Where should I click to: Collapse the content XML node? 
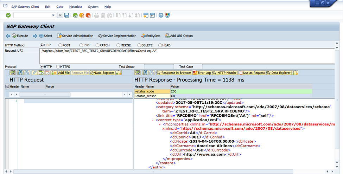click(153, 120)
